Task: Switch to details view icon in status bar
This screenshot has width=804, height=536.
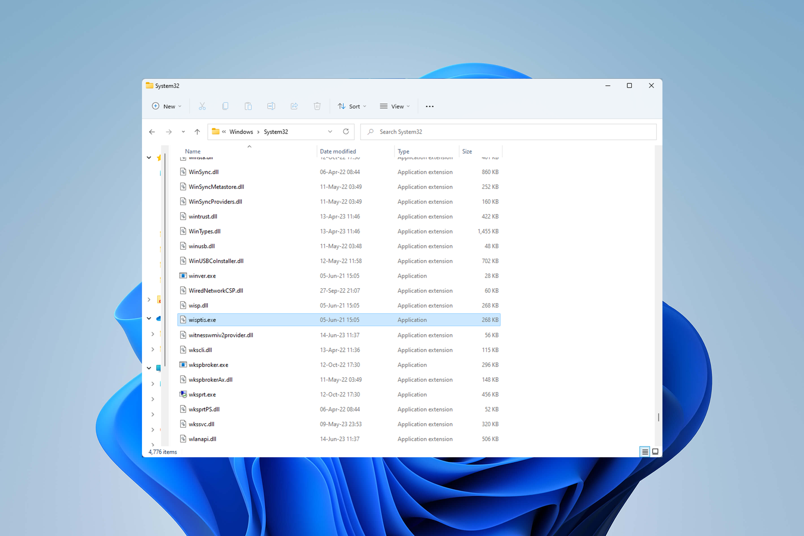Action: pos(645,451)
